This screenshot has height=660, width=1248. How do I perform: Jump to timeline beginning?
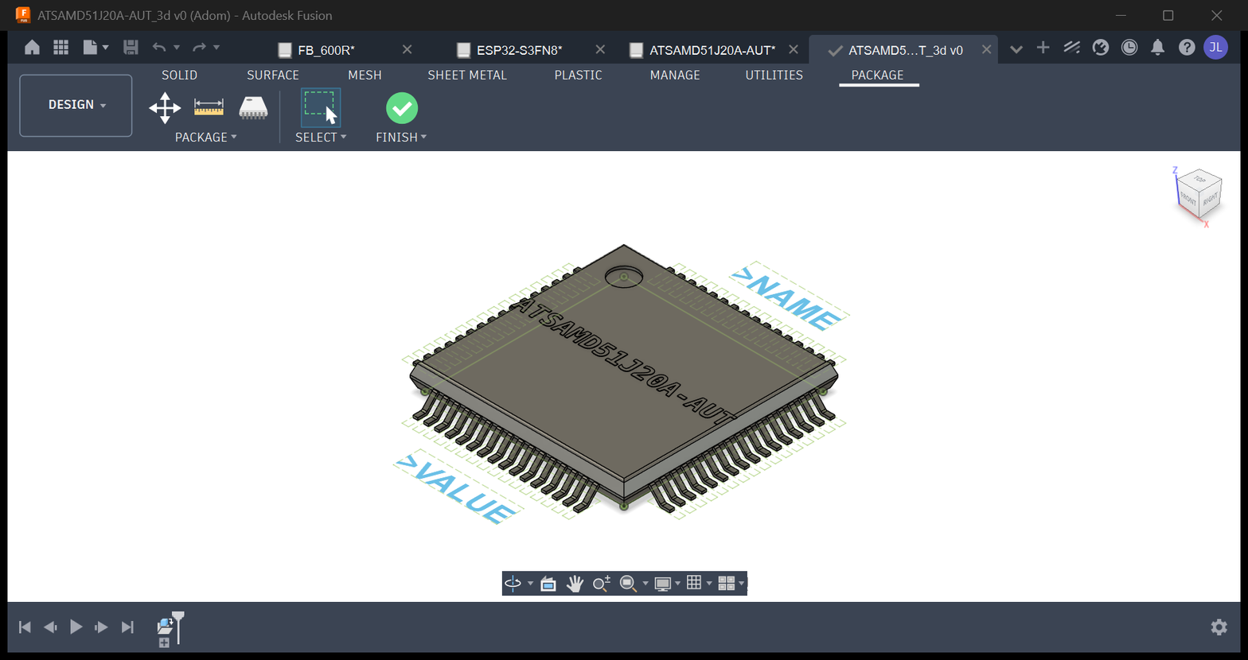(x=25, y=627)
